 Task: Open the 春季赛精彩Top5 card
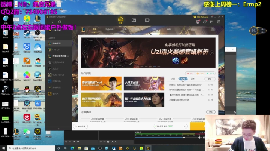pos(101,84)
